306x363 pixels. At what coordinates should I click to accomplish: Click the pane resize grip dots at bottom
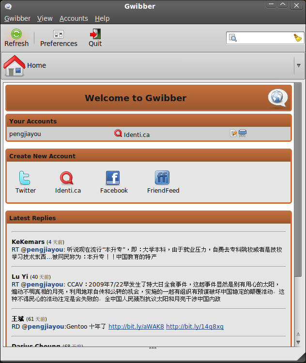153,348
